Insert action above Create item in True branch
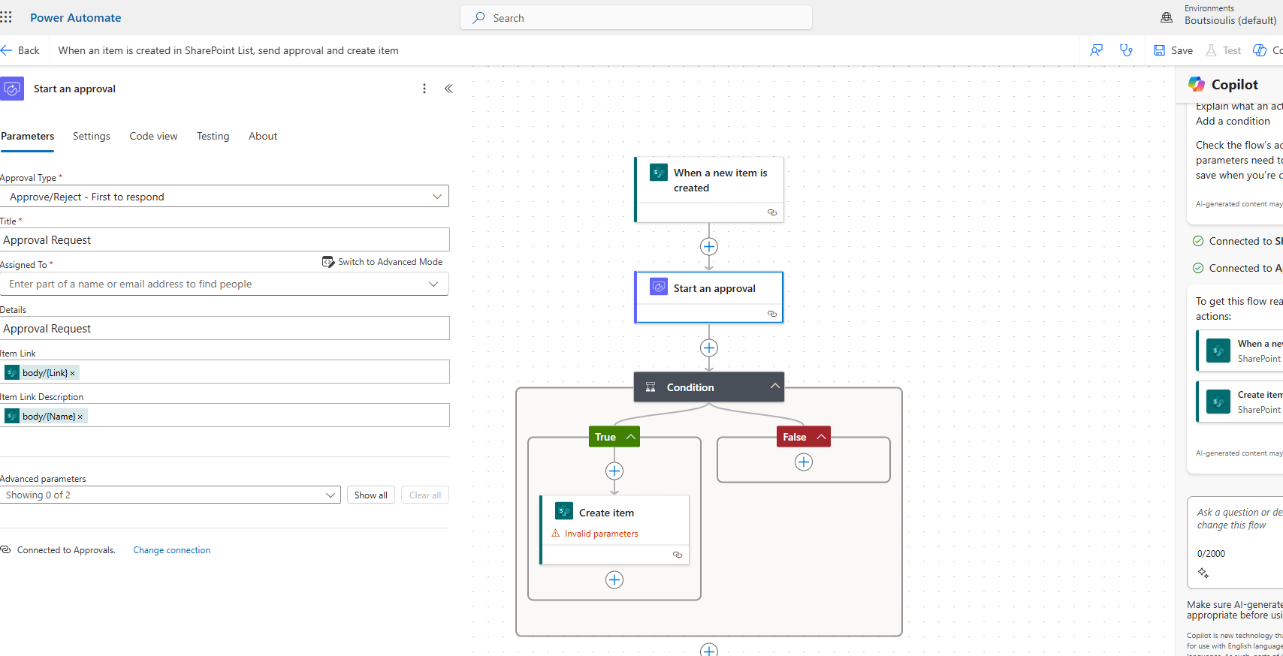Image resolution: width=1283 pixels, height=656 pixels. (614, 471)
